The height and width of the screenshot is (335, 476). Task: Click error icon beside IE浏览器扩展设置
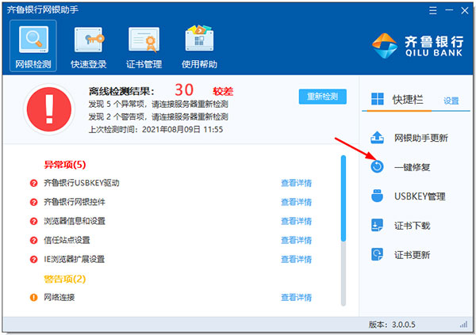coord(33,260)
